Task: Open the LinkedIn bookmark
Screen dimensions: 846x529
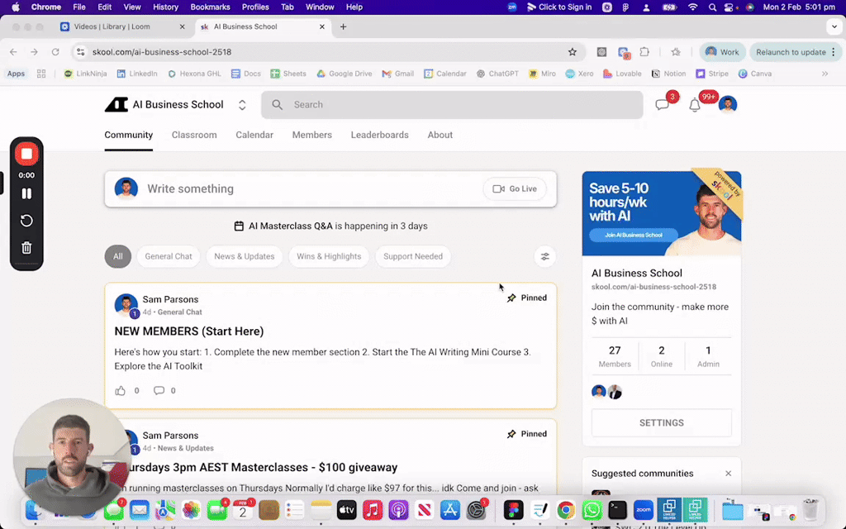Action: (137, 74)
